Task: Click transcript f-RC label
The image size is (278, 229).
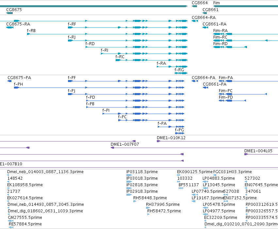Action: pyautogui.click(x=120, y=57)
